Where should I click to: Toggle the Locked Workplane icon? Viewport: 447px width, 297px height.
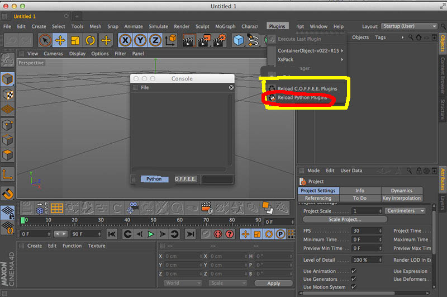7,213
